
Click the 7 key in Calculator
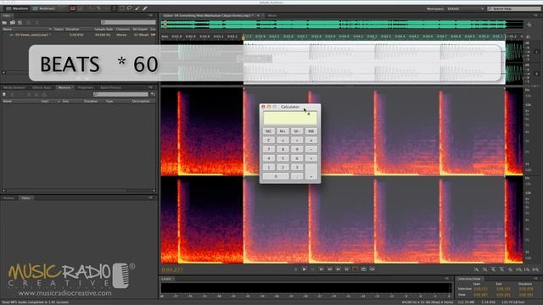[269, 149]
